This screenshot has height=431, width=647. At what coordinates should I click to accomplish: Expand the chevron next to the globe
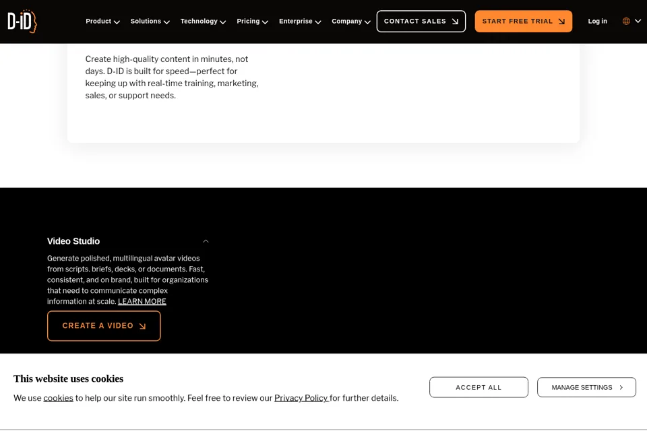pos(638,21)
